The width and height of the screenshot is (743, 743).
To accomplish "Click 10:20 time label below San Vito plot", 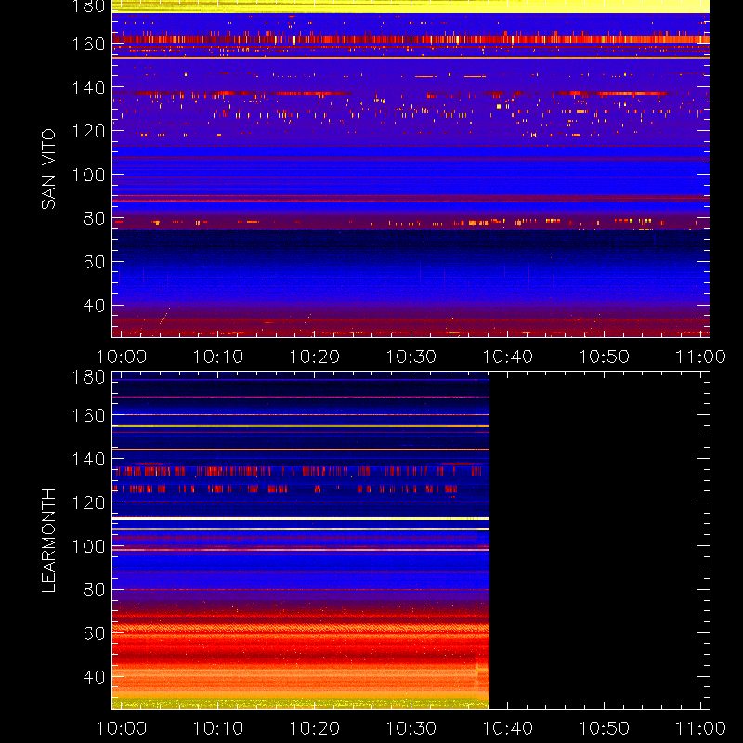I will 315,357.
